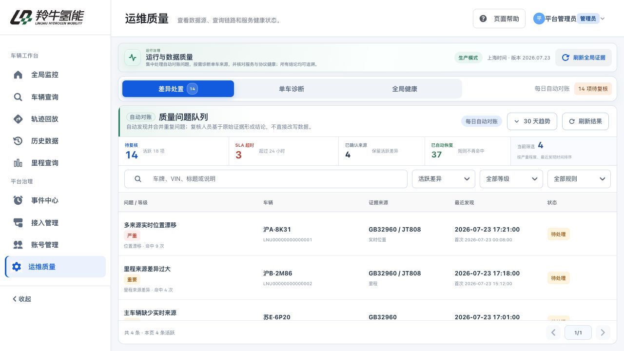Open 车辆查询 in sidebar

click(x=55, y=97)
